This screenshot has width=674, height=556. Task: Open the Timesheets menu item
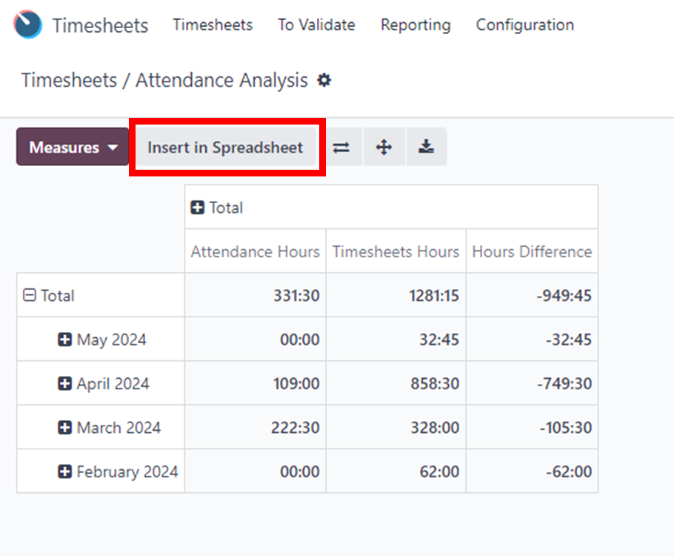tap(213, 25)
